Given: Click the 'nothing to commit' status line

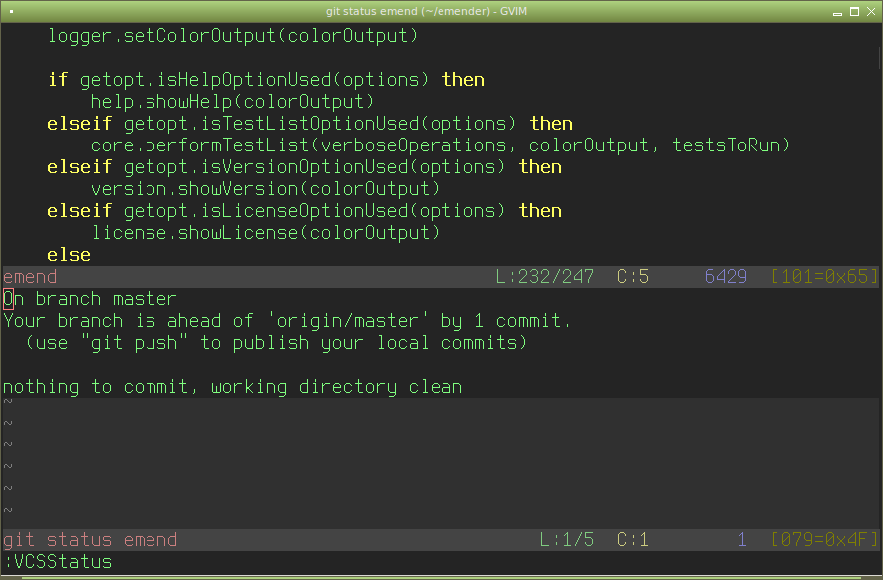Looking at the screenshot, I should 232,387.
